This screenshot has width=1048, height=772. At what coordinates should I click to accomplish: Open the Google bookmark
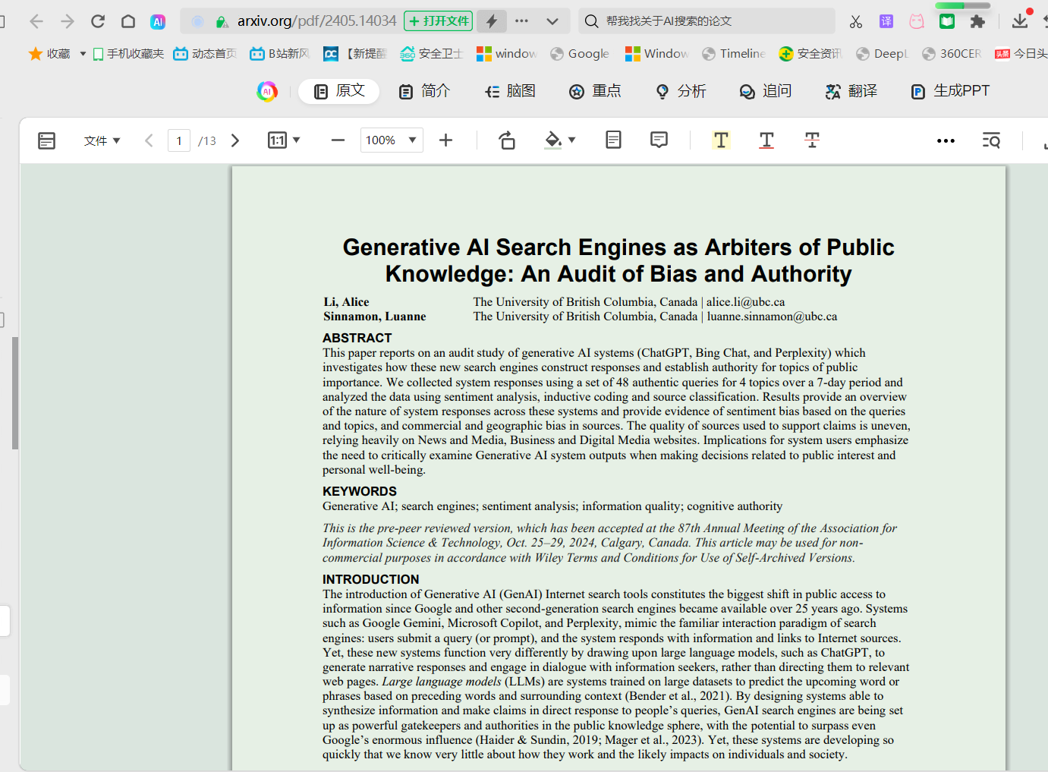[x=580, y=53]
